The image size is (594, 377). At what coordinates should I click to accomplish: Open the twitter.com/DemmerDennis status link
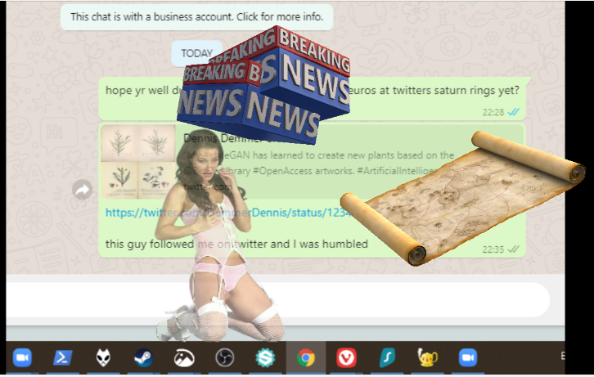pos(227,213)
